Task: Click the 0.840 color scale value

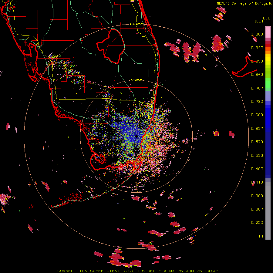Action: point(257,75)
